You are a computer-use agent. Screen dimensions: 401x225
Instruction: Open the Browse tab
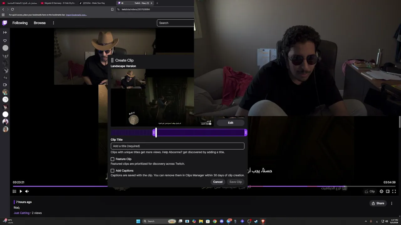tap(40, 23)
